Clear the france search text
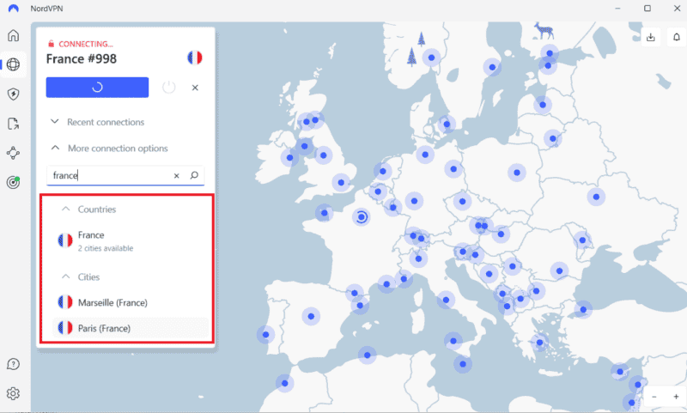Image resolution: width=687 pixels, height=413 pixels. click(x=177, y=176)
